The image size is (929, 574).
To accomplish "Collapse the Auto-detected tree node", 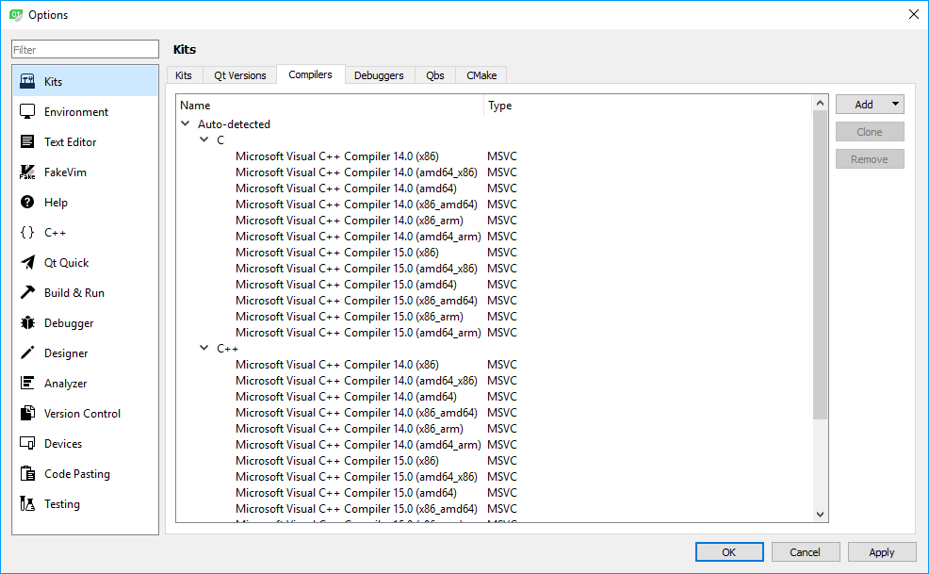I will [x=186, y=123].
